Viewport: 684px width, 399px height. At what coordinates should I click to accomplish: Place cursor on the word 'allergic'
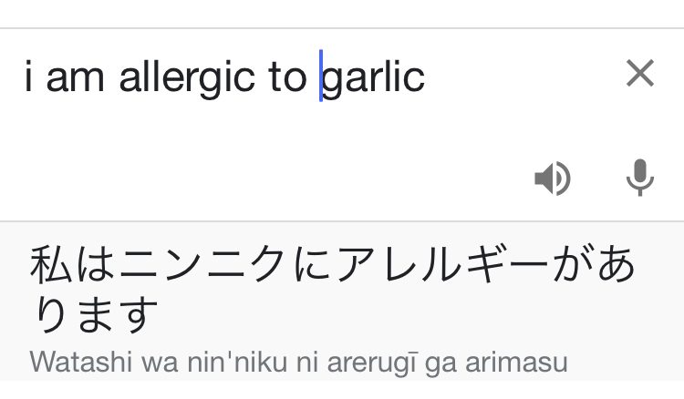coord(188,78)
